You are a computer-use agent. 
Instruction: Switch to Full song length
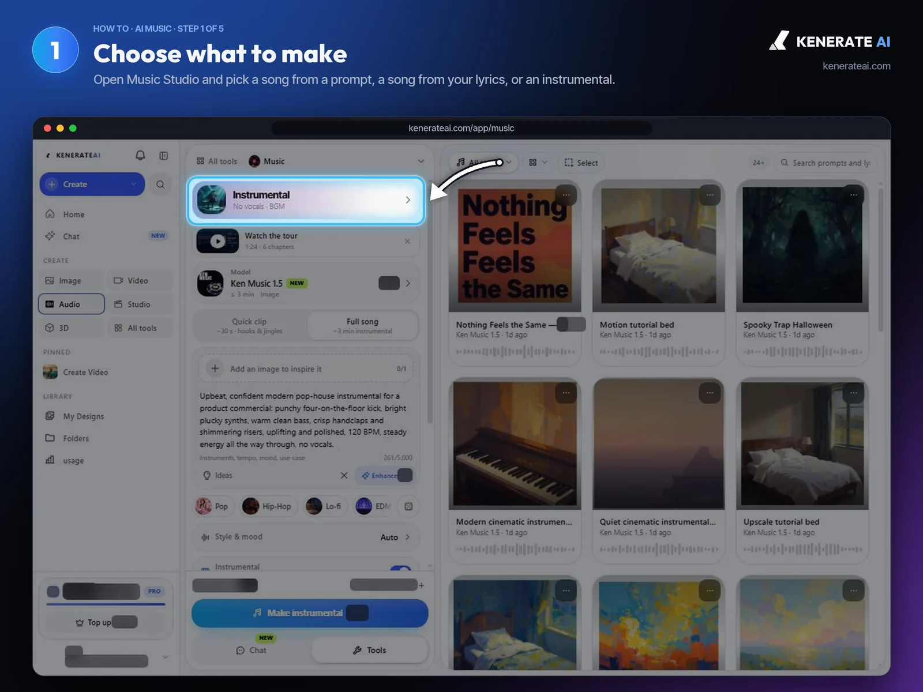click(363, 326)
